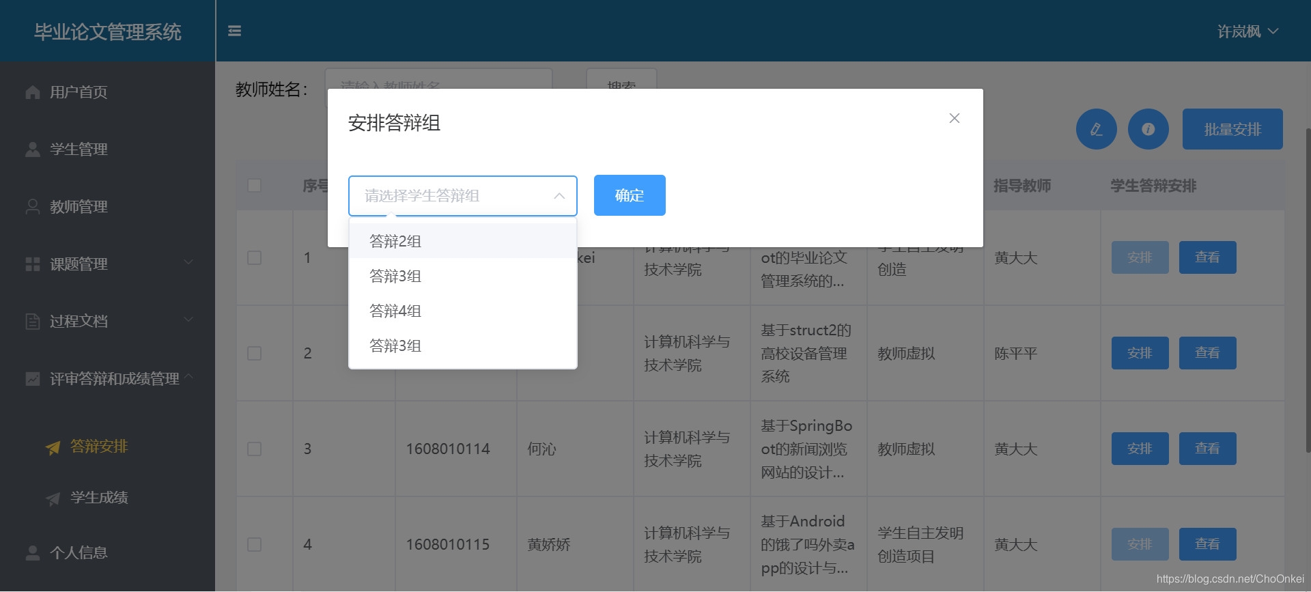Click the round info button
The image size is (1311, 592).
[x=1148, y=129]
